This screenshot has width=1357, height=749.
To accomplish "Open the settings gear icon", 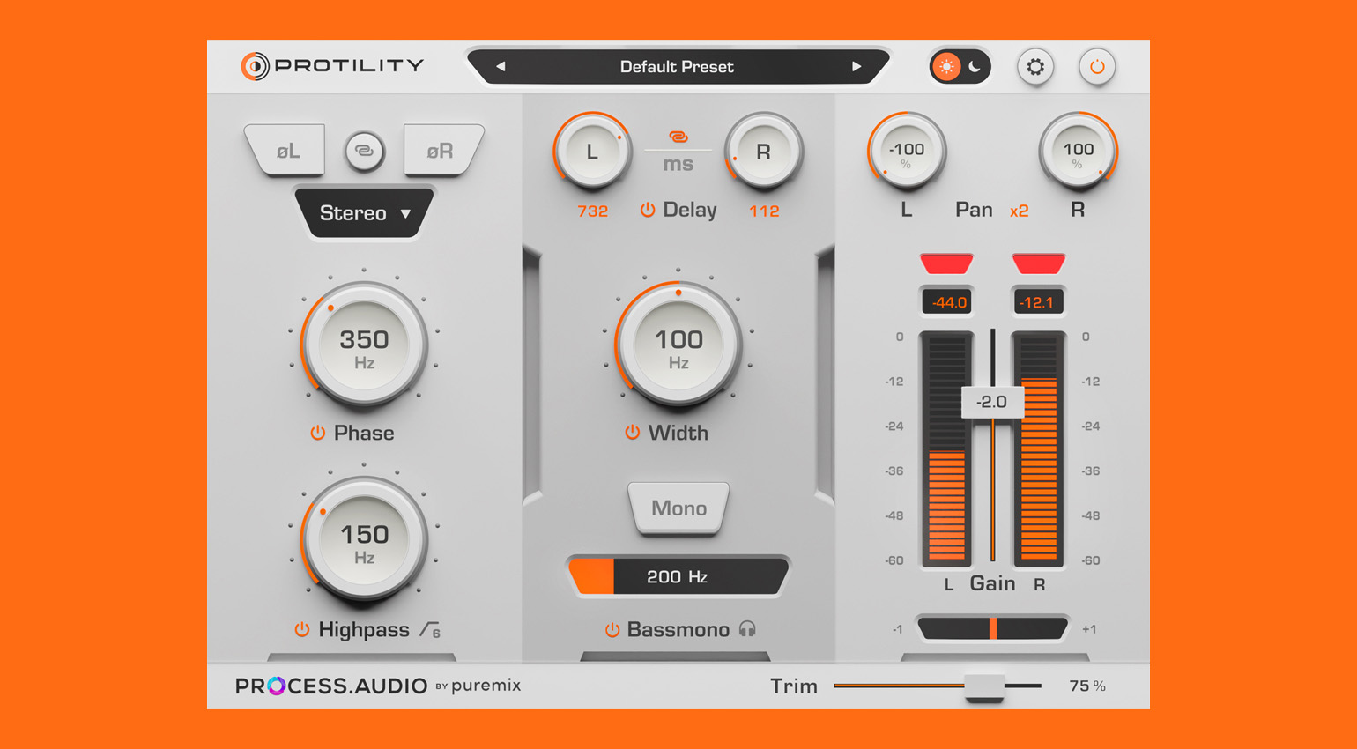I will pyautogui.click(x=1035, y=67).
